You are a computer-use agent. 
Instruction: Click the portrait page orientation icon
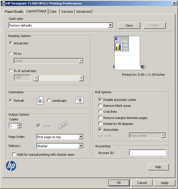tap(40, 100)
